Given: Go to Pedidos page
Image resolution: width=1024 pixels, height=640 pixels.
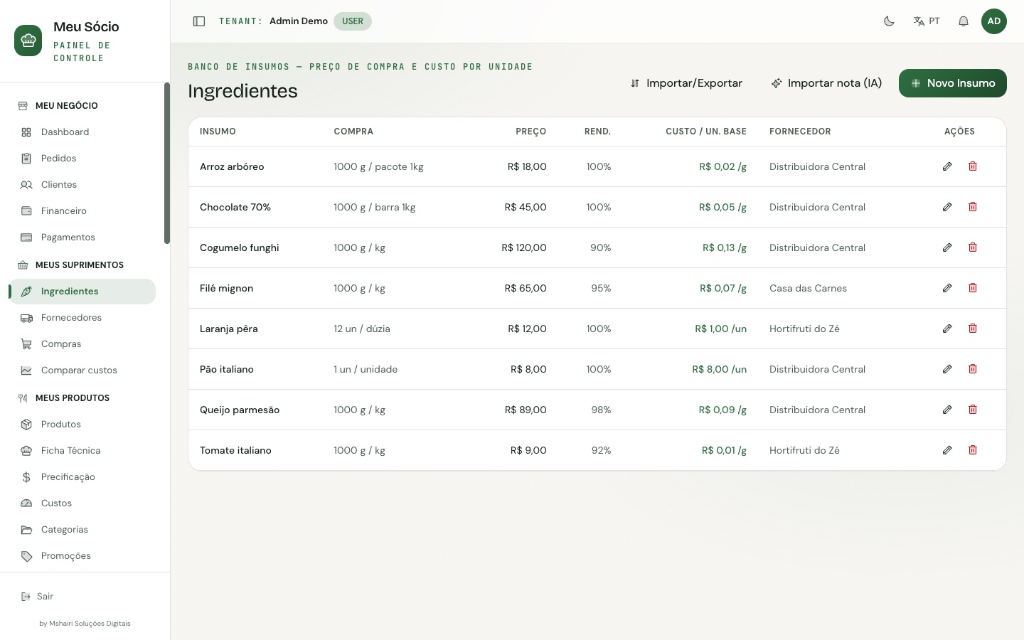Looking at the screenshot, I should pyautogui.click(x=82, y=159).
